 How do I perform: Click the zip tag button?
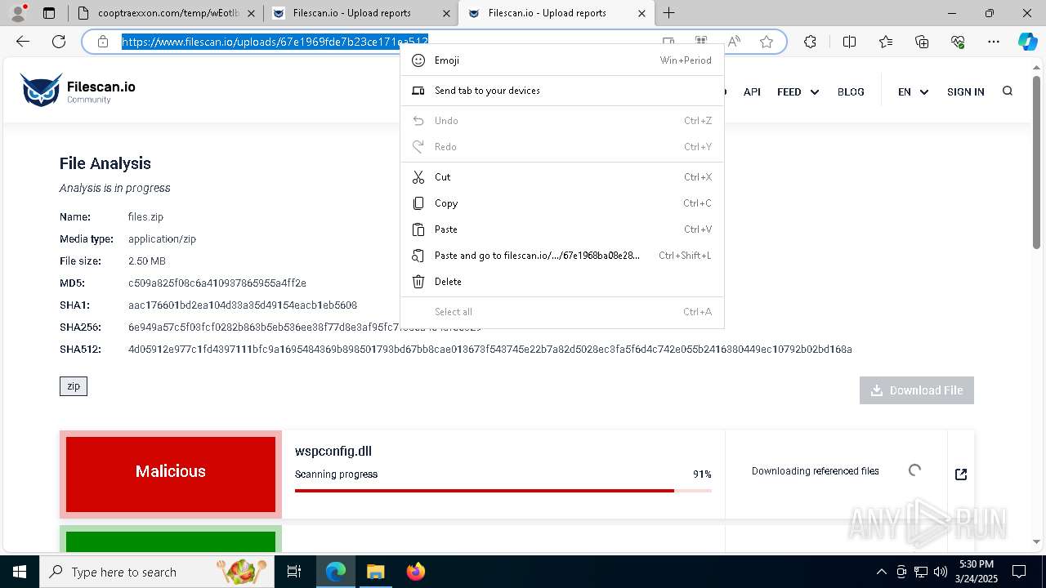[x=74, y=386]
